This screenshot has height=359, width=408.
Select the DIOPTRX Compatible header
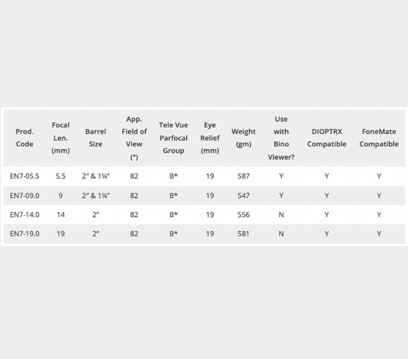(326, 138)
